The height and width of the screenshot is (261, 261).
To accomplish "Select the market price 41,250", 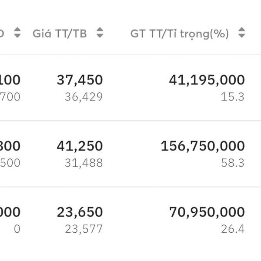I will tap(80, 146).
